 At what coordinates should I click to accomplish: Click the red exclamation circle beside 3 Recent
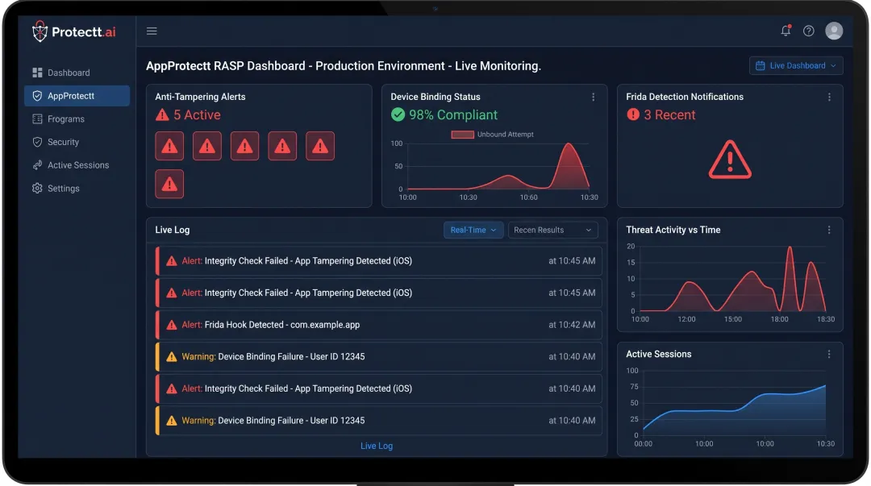633,114
